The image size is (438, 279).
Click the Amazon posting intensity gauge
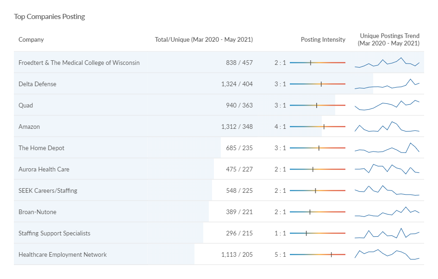[x=318, y=127]
